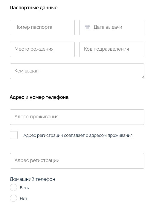
Task: Select the Место рождения field
Action: coord(42,49)
